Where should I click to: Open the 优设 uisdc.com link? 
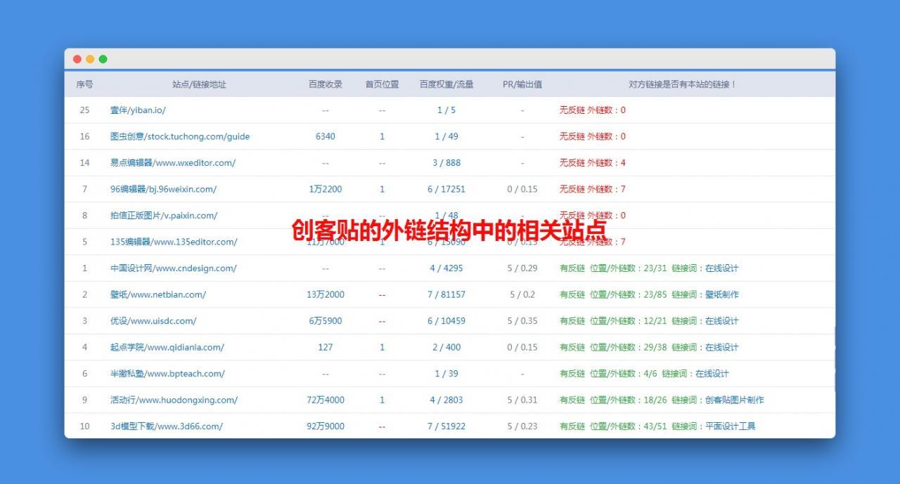[x=153, y=321]
